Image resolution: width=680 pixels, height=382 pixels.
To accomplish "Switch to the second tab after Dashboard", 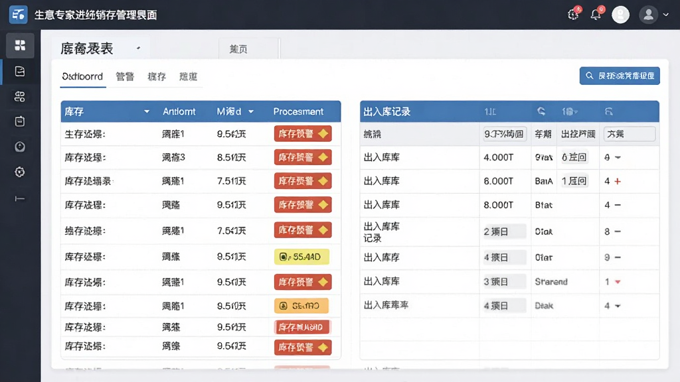I will pos(125,77).
